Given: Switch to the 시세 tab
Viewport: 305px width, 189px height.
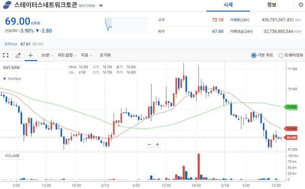Looking at the screenshot, I should (228, 5).
